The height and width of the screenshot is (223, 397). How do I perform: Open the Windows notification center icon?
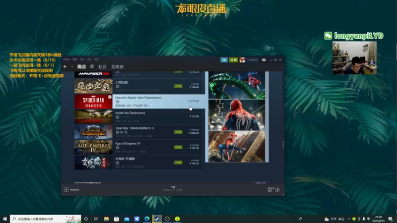[391, 219]
